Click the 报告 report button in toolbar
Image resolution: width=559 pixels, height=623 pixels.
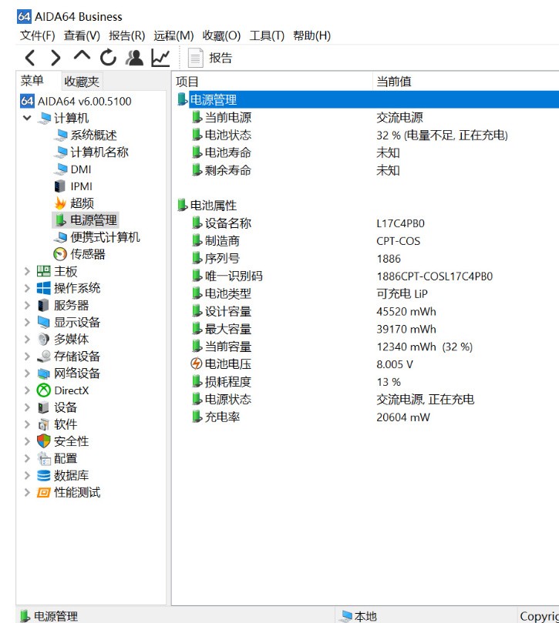pos(210,59)
